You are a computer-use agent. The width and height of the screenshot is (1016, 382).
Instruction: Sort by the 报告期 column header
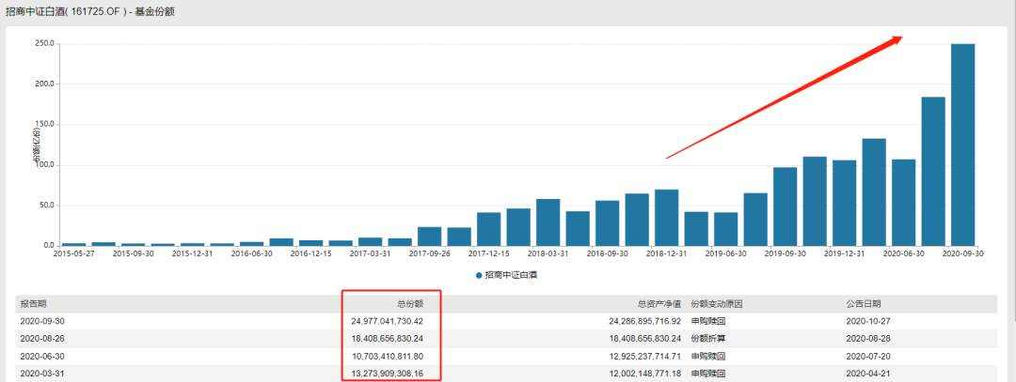(x=33, y=304)
